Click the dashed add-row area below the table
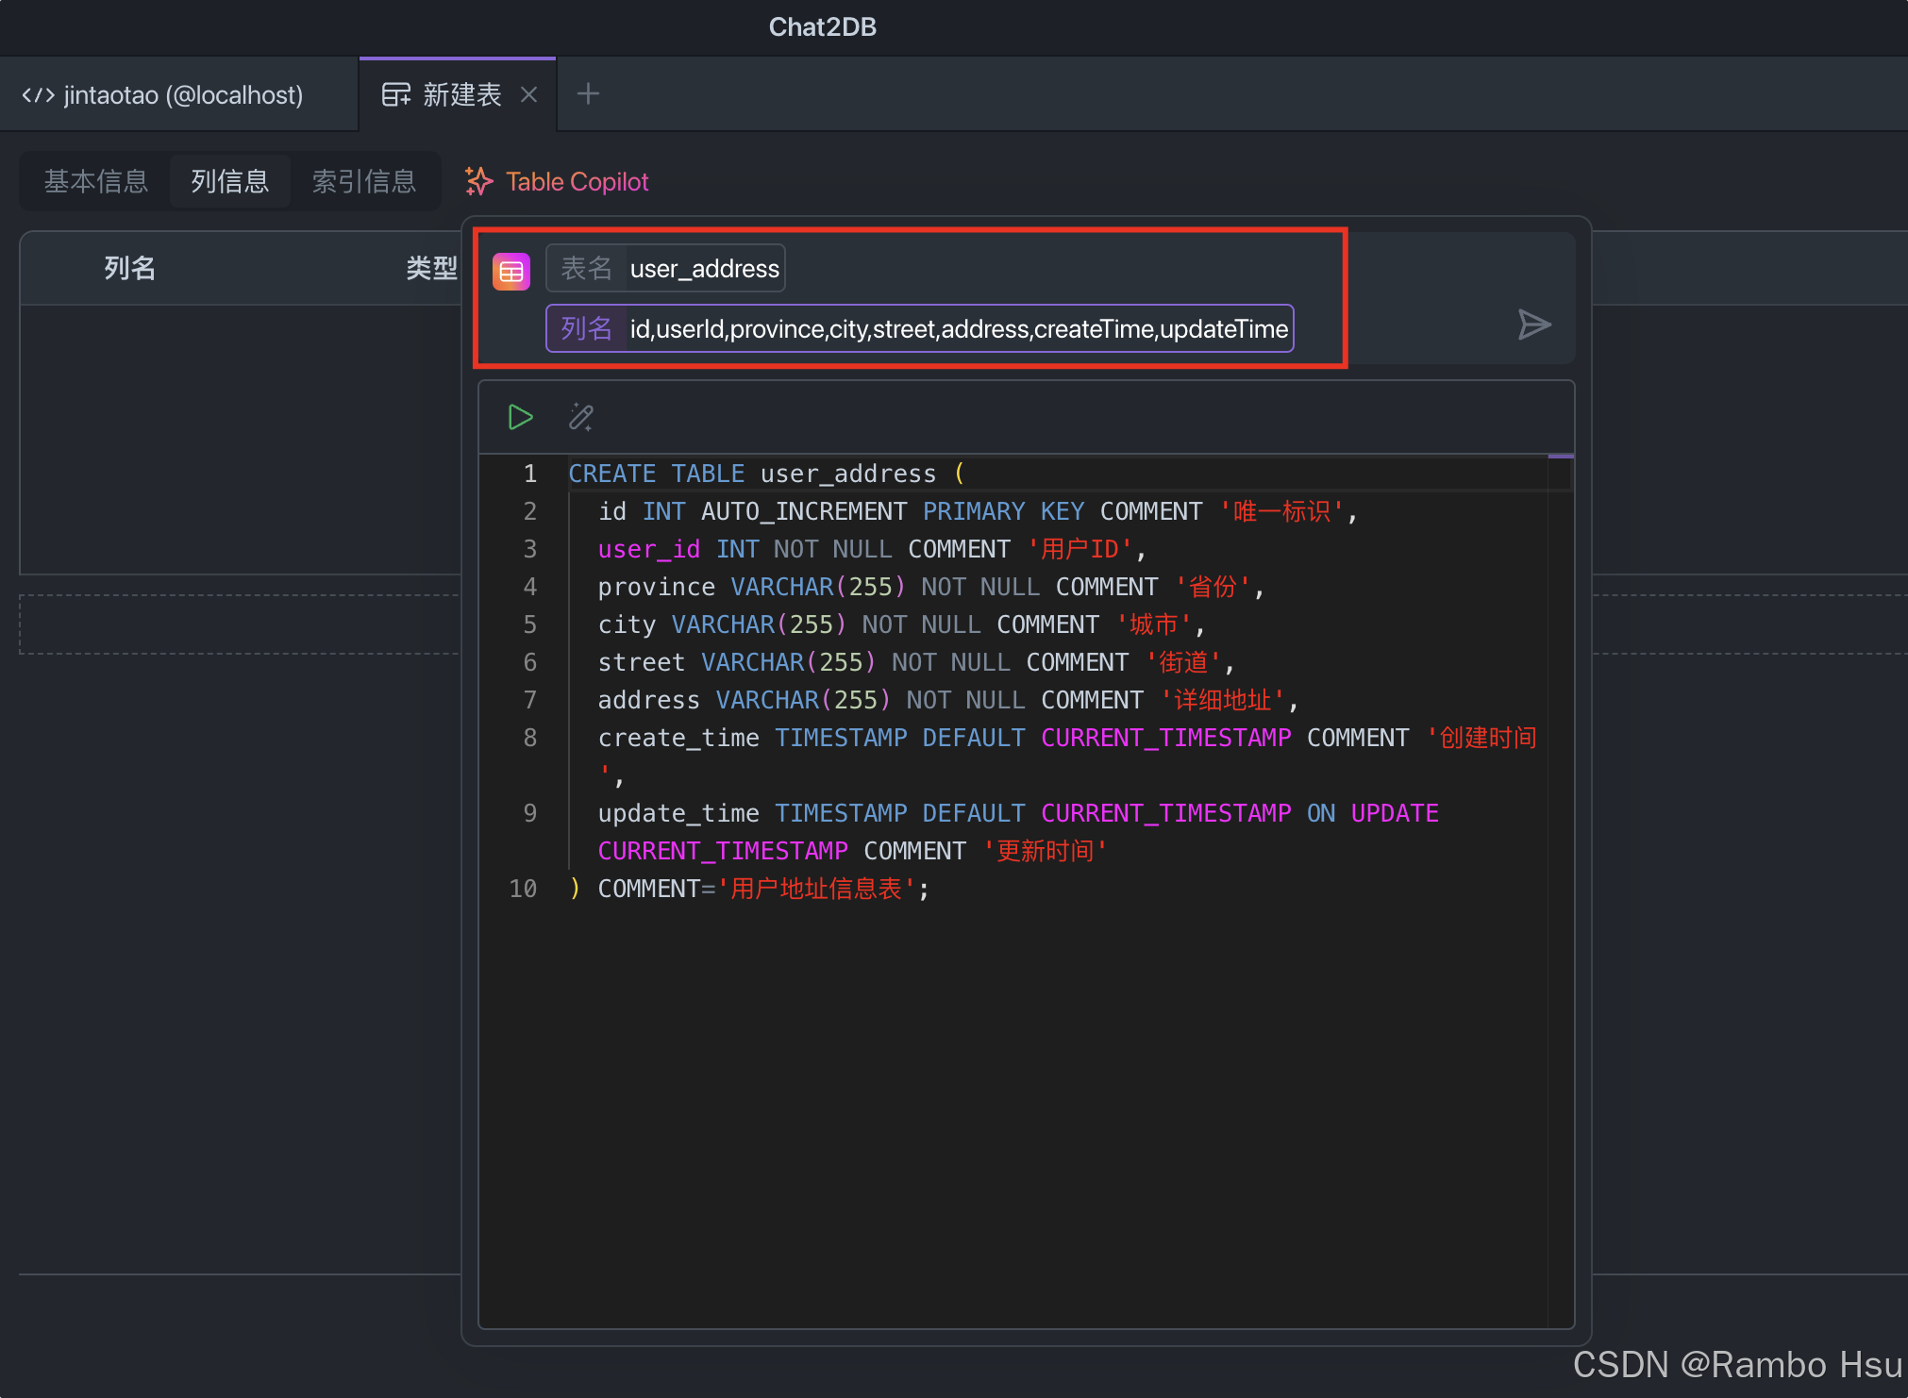This screenshot has width=1908, height=1398. point(240,624)
